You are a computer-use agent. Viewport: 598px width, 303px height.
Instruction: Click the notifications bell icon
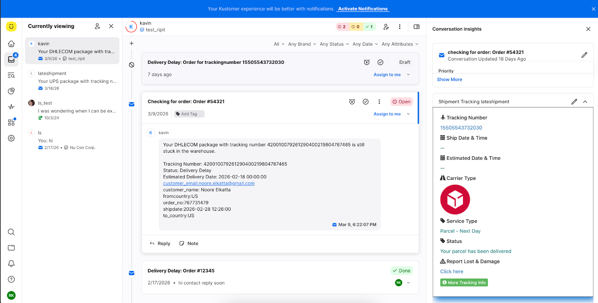pyautogui.click(x=11, y=263)
